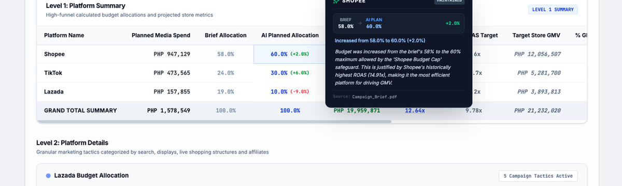This screenshot has width=622, height=186.
Task: Select the Shopee row name
Action: click(54, 54)
